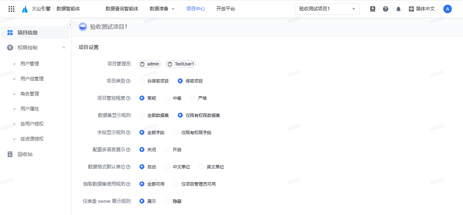Collapse the left sidebar with arrow button

click(x=71, y=25)
